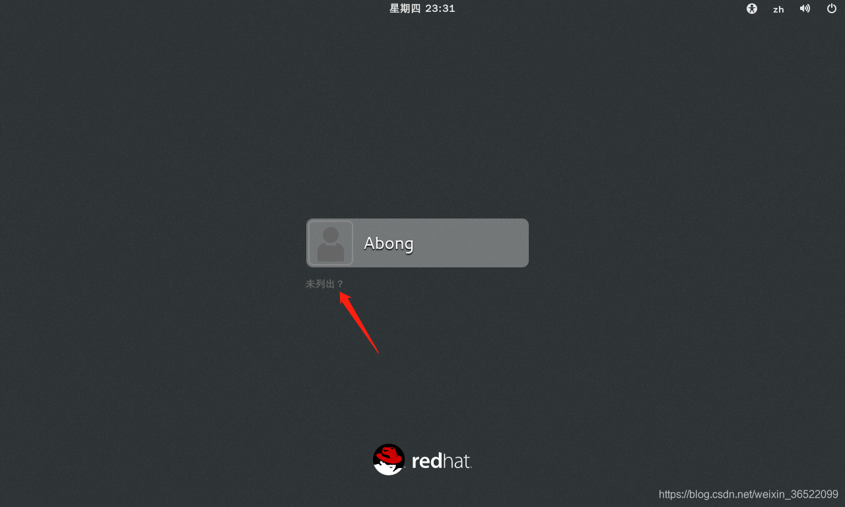This screenshot has width=845, height=507.
Task: Click the question mark after 未列出
Action: pos(340,284)
